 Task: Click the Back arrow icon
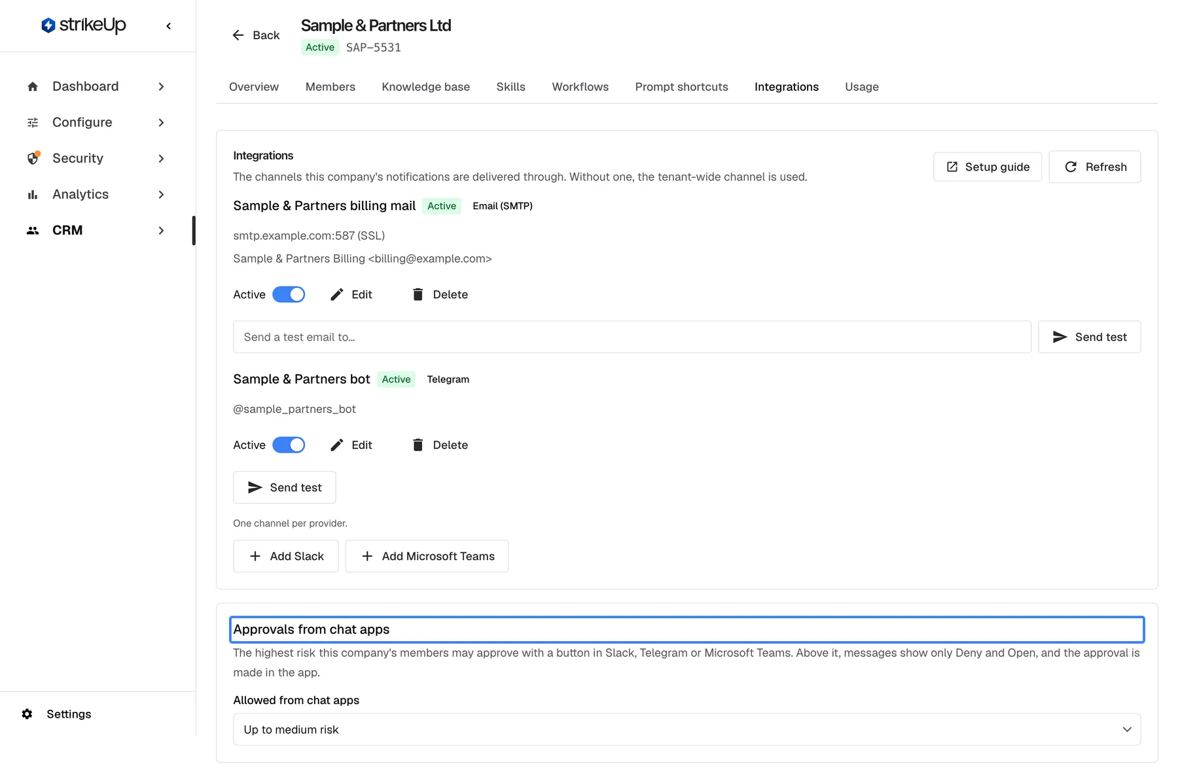tap(238, 35)
